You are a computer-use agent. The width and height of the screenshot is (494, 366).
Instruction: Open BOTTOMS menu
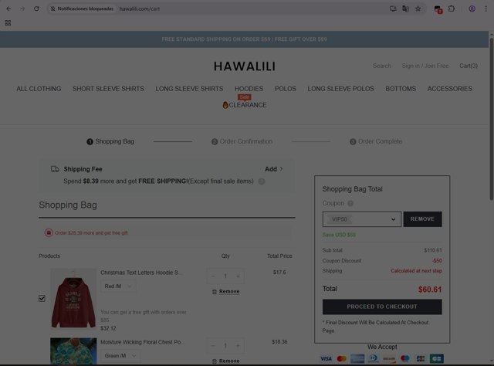tap(401, 89)
